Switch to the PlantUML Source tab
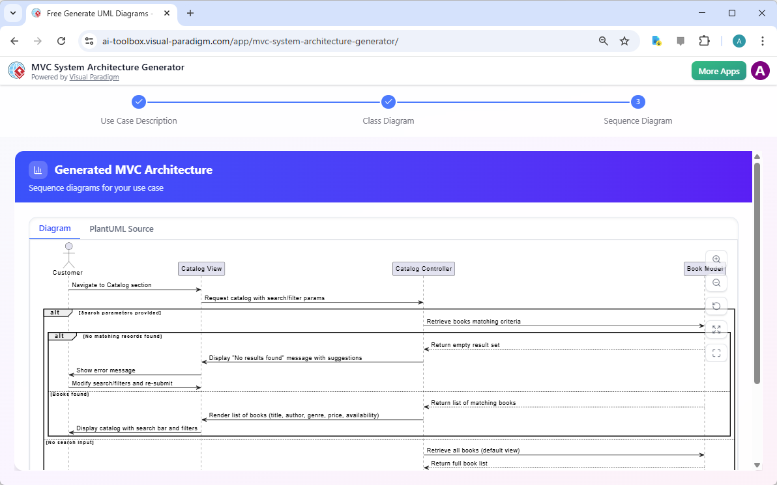Image resolution: width=777 pixels, height=485 pixels. pyautogui.click(x=121, y=229)
